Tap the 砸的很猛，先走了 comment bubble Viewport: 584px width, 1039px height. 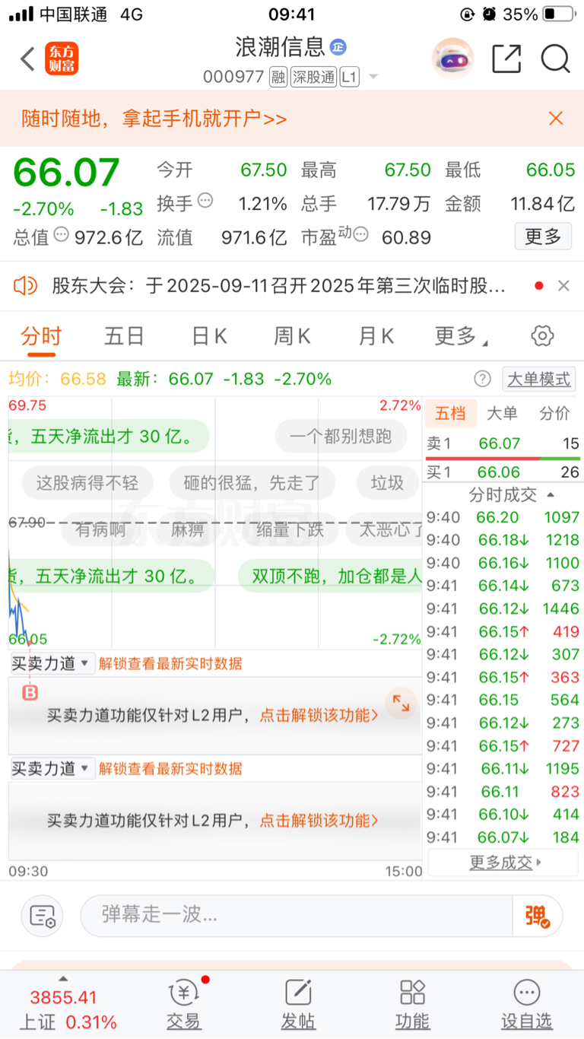coord(252,482)
